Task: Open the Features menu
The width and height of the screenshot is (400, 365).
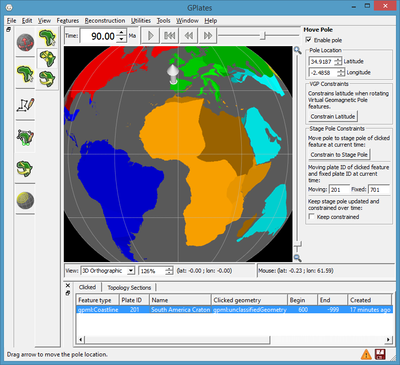Action: [x=68, y=21]
